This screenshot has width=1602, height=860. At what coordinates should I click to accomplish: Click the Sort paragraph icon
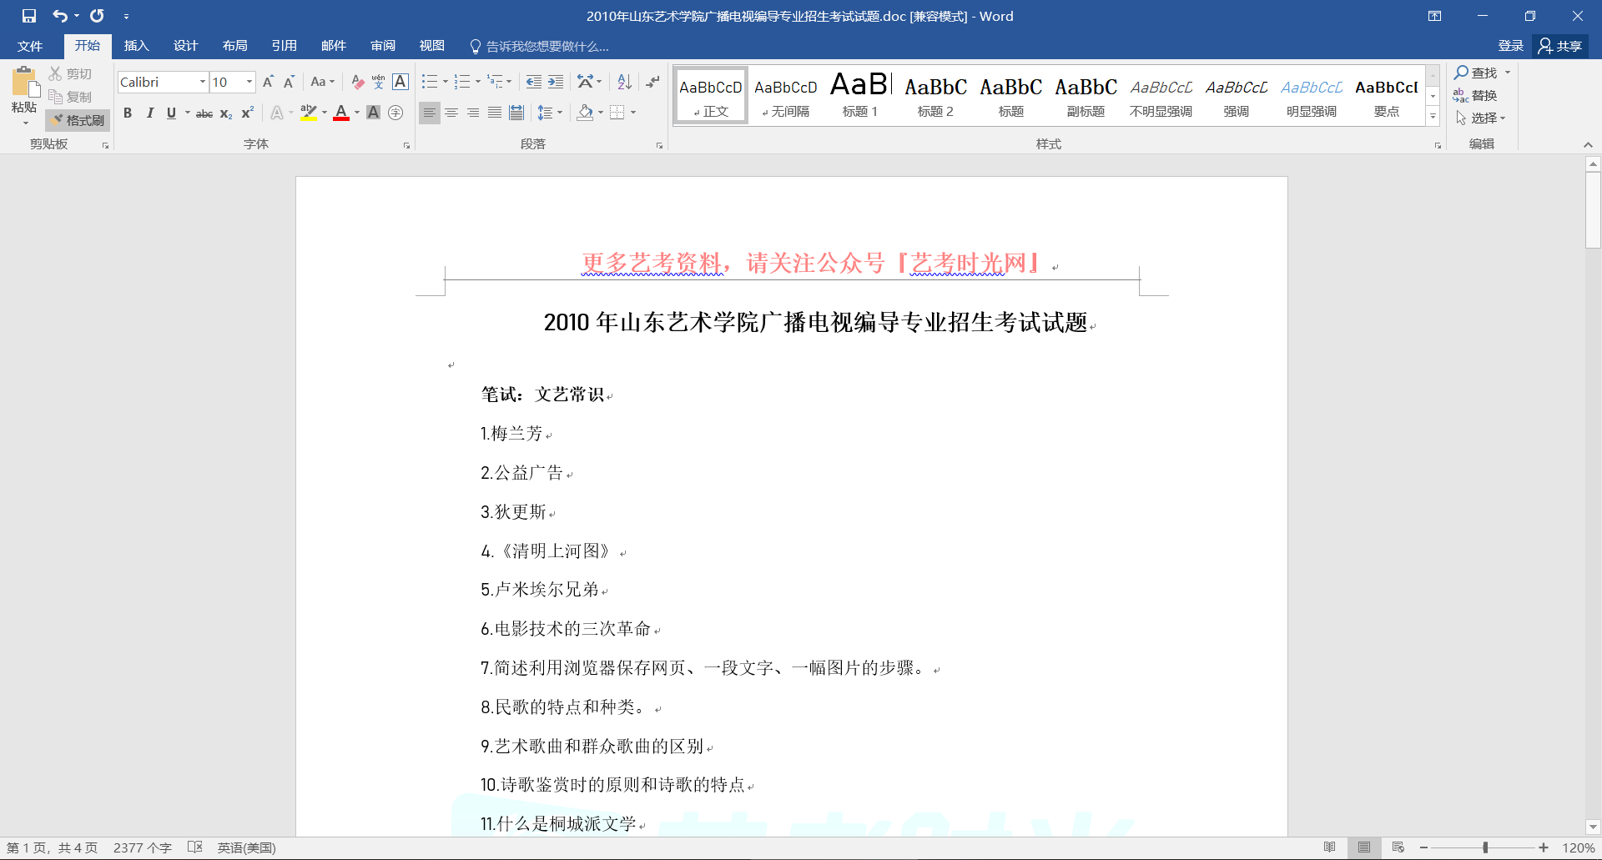(x=624, y=82)
